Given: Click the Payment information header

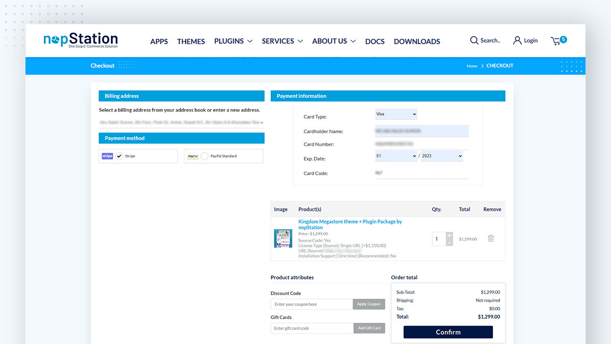Looking at the screenshot, I should coord(388,96).
